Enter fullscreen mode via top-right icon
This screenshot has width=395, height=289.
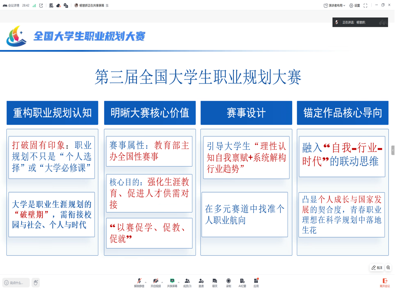click(x=365, y=6)
